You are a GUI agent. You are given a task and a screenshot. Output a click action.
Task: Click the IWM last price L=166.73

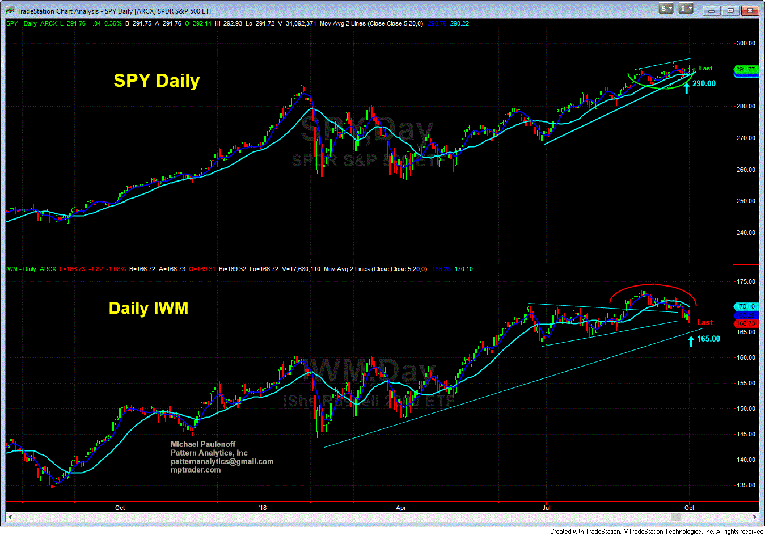(72, 269)
